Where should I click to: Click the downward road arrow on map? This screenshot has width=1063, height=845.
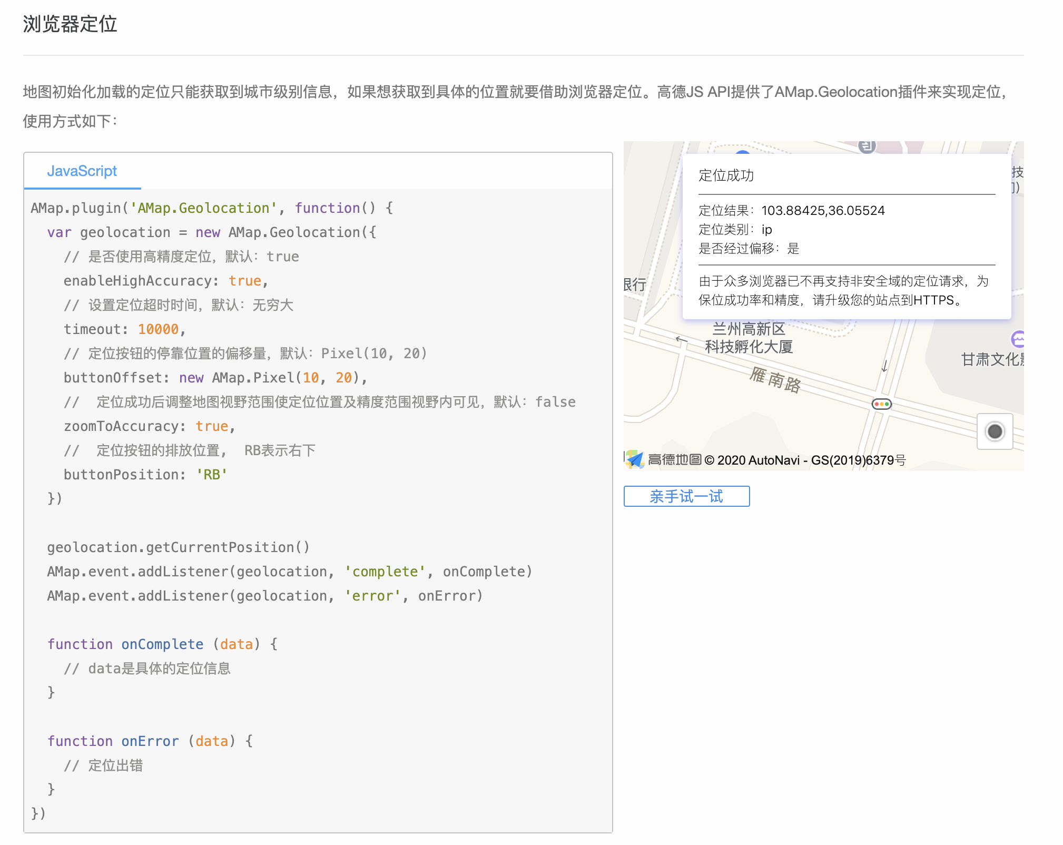tap(885, 366)
